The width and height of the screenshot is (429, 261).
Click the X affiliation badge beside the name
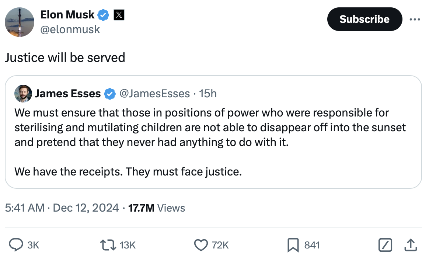(x=119, y=15)
